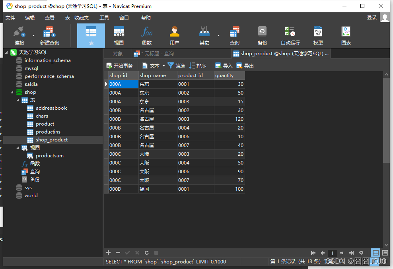The height and width of the screenshot is (269, 393).
Task: Go to the next page arrow
Action: tap(342, 253)
